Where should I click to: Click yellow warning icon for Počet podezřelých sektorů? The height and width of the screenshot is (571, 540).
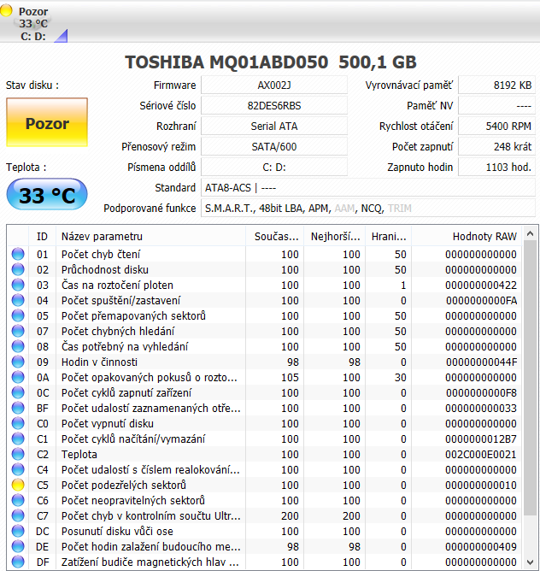pyautogui.click(x=18, y=485)
